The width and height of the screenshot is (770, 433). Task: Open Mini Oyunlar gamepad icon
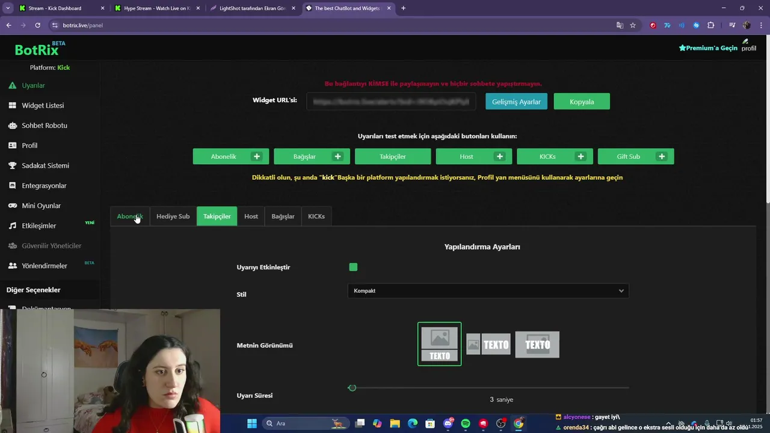12,206
